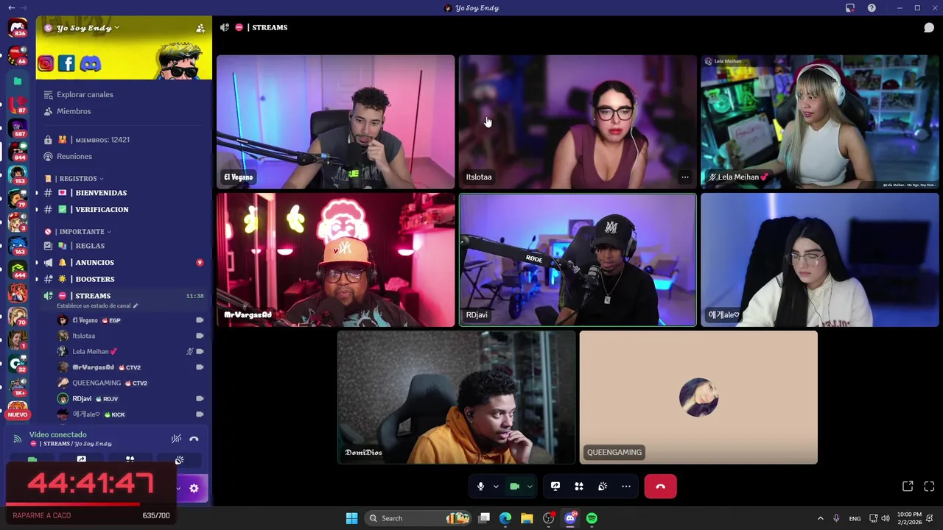
Task: Open the server icon with 32 badge
Action: click(18, 362)
